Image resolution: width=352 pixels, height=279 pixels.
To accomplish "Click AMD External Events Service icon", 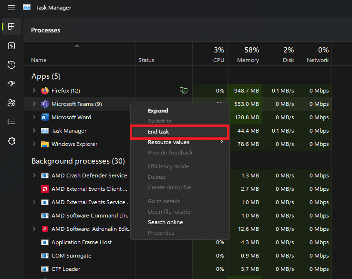I will [45, 202].
